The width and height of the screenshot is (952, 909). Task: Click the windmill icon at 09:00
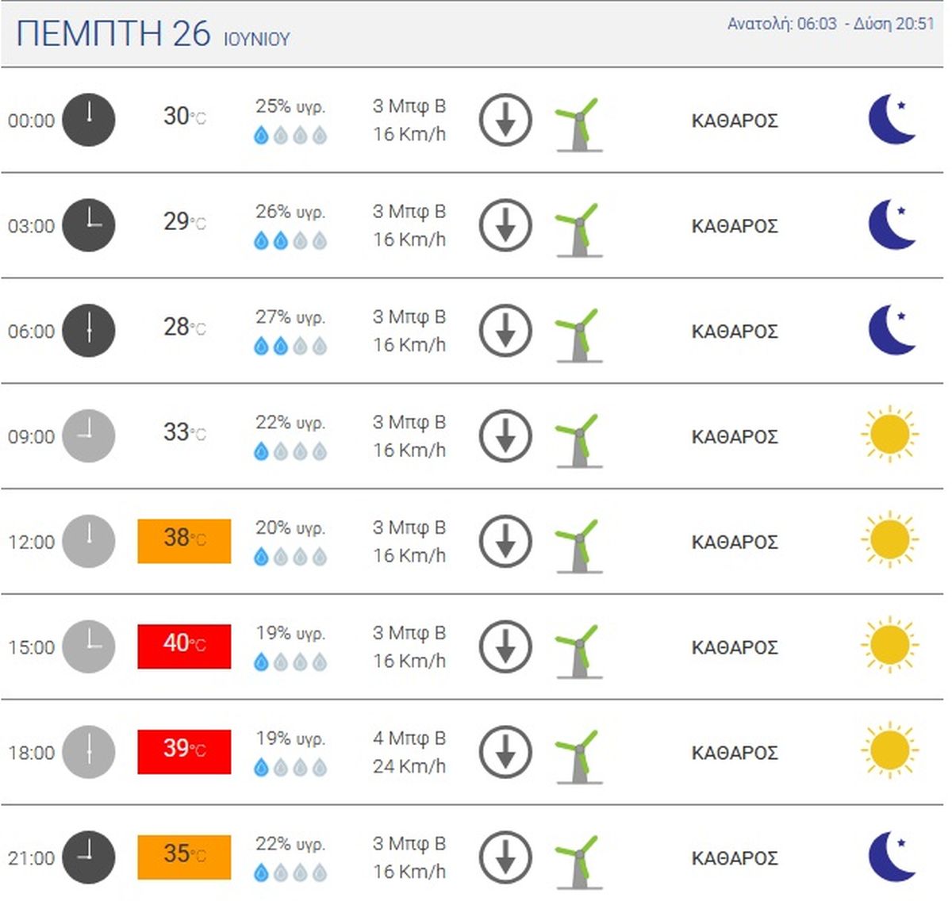(579, 439)
